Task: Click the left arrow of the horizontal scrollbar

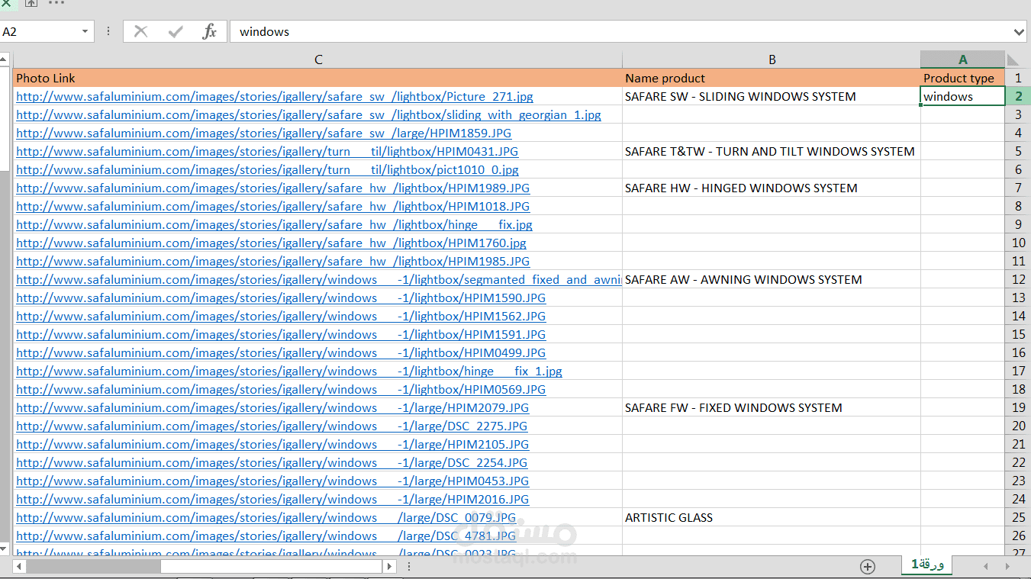Action: click(18, 567)
